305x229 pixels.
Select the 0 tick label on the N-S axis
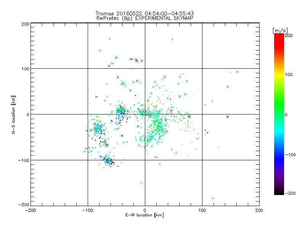pyautogui.click(x=28, y=114)
